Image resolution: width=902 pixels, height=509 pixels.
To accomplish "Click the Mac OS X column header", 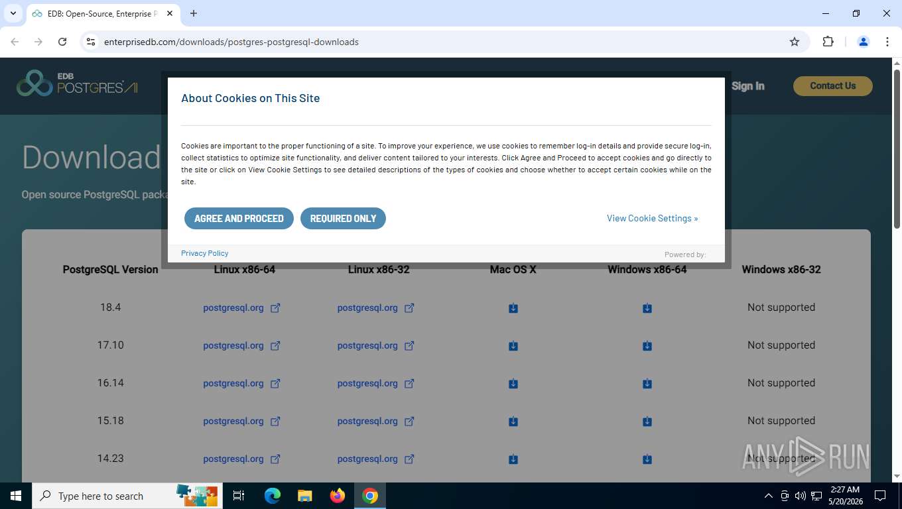I will pos(513,269).
